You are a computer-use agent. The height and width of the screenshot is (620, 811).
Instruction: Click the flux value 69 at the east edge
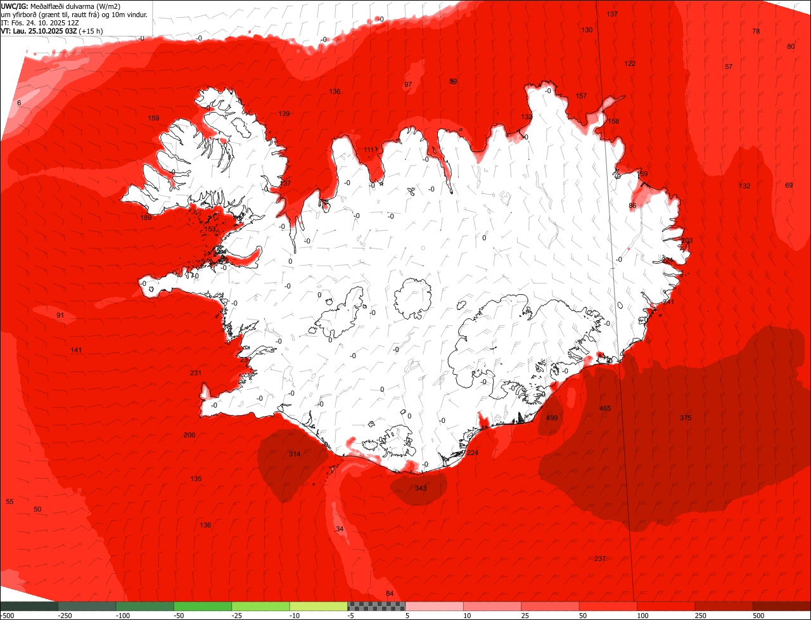(789, 185)
